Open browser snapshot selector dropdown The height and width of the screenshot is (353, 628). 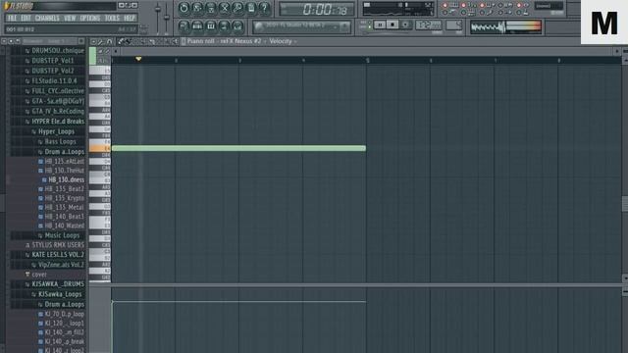[x=50, y=41]
